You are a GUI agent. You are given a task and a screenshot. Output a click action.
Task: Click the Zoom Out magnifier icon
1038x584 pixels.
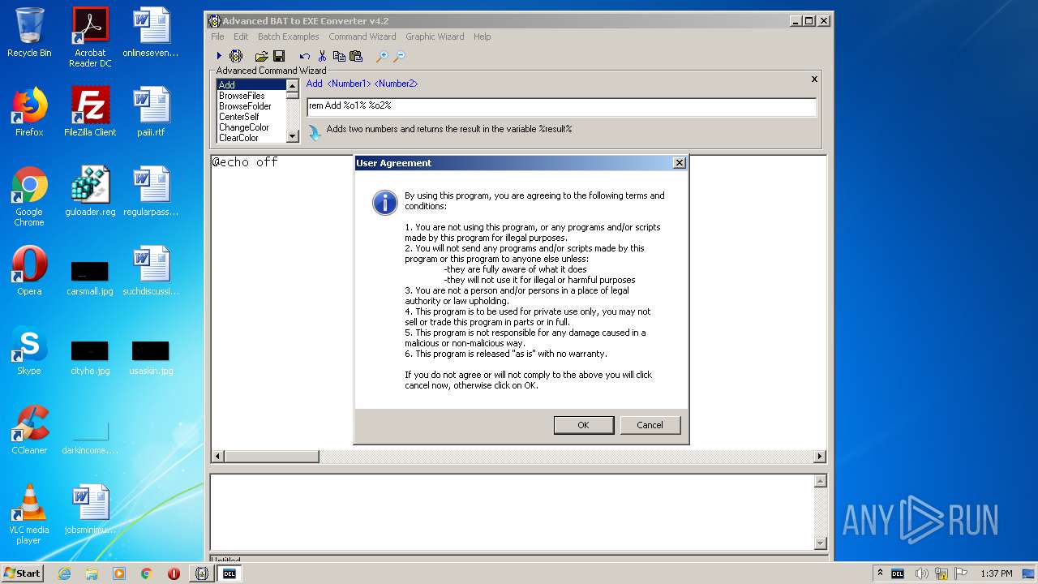pyautogui.click(x=399, y=56)
